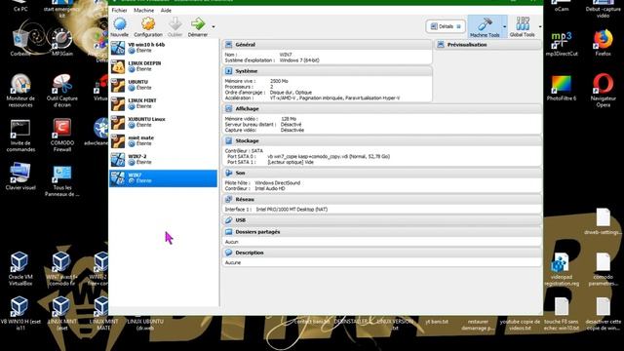
Task: Open Navigateur Opera desktop shortcut
Action: point(604,91)
